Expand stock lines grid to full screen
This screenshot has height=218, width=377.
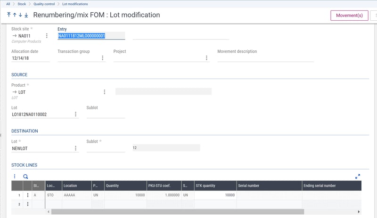[x=357, y=176]
